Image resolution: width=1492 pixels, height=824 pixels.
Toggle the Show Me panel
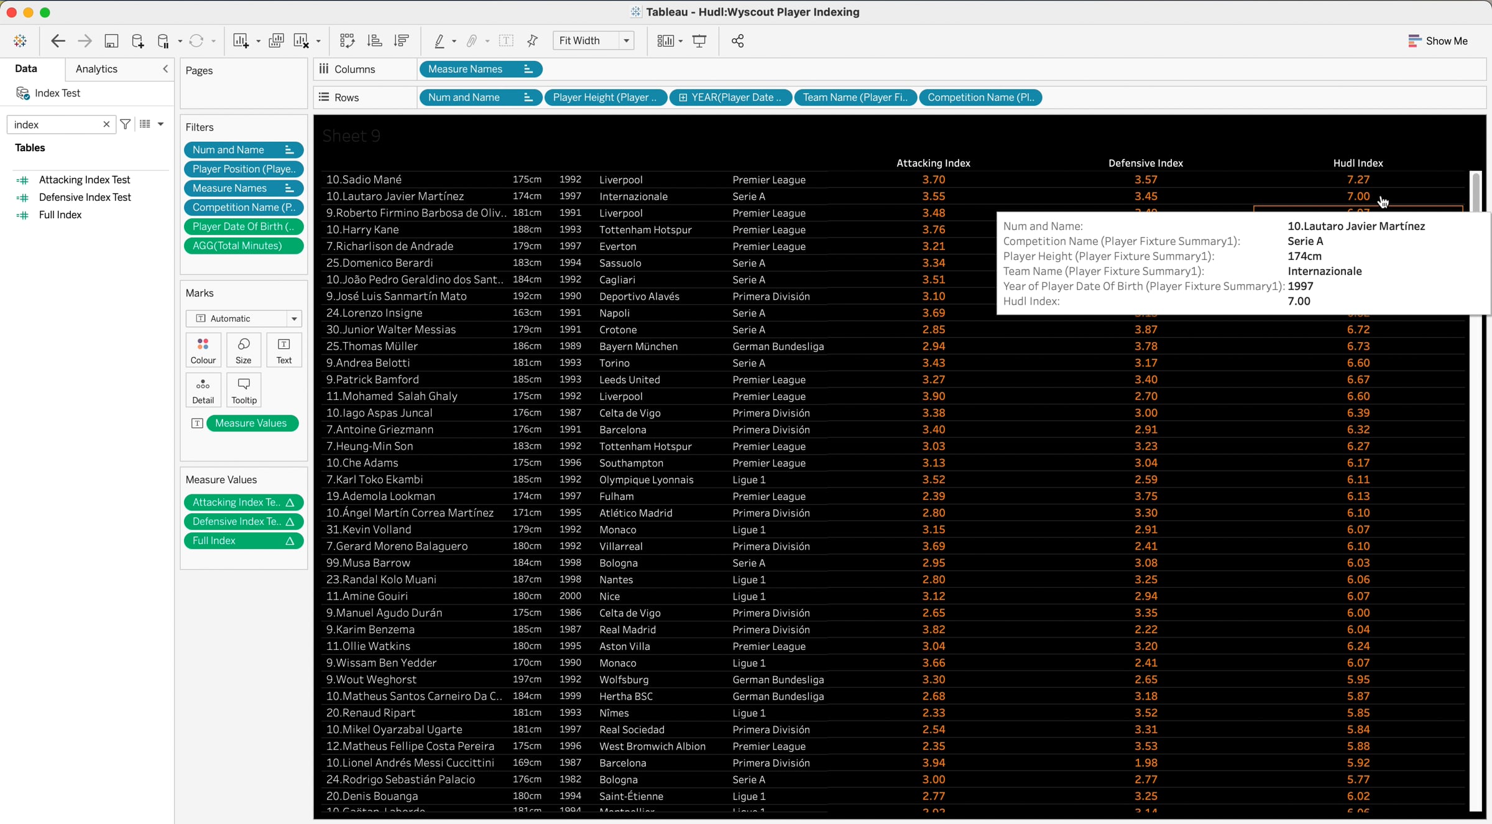pos(1437,41)
